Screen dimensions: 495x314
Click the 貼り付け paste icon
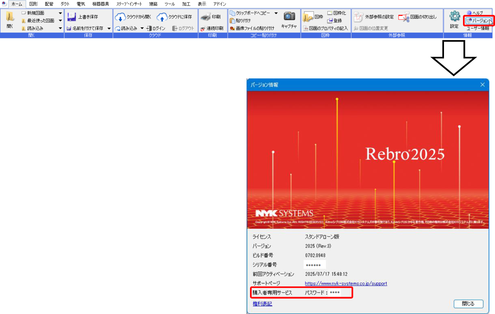point(232,21)
